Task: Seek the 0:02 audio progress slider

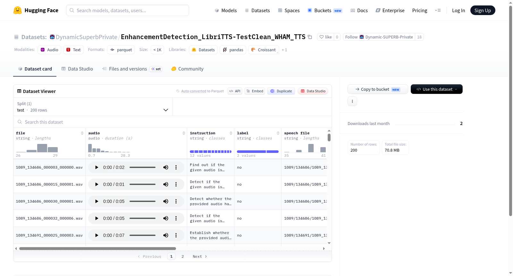Action: [x=142, y=167]
